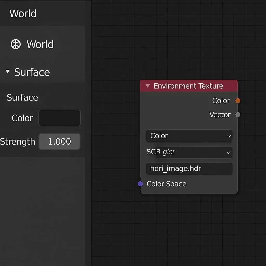Open the Color dropdown in node

point(189,136)
